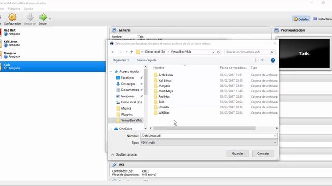
Task: Create a Nueva carpeta
Action: [146, 60]
